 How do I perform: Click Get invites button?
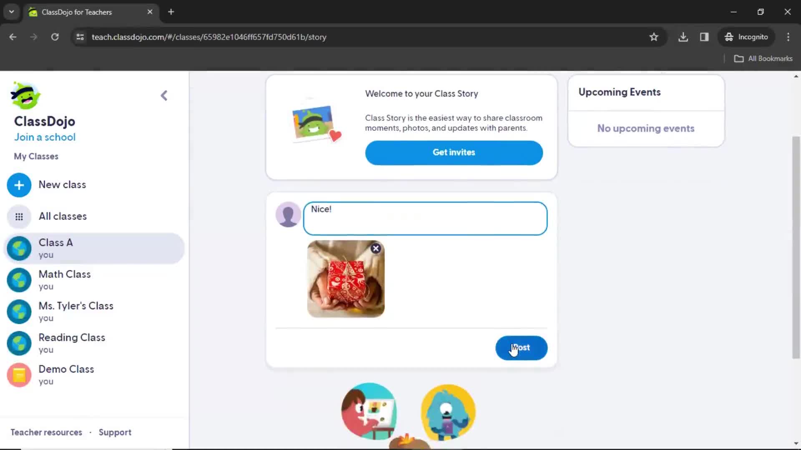click(453, 152)
